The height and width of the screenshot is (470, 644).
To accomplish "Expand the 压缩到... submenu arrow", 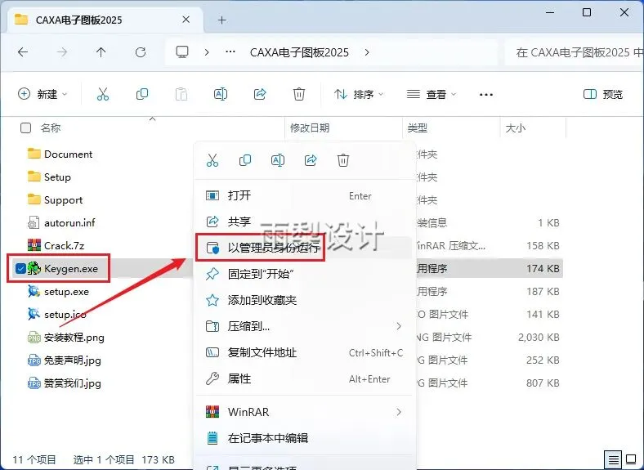I will [399, 326].
